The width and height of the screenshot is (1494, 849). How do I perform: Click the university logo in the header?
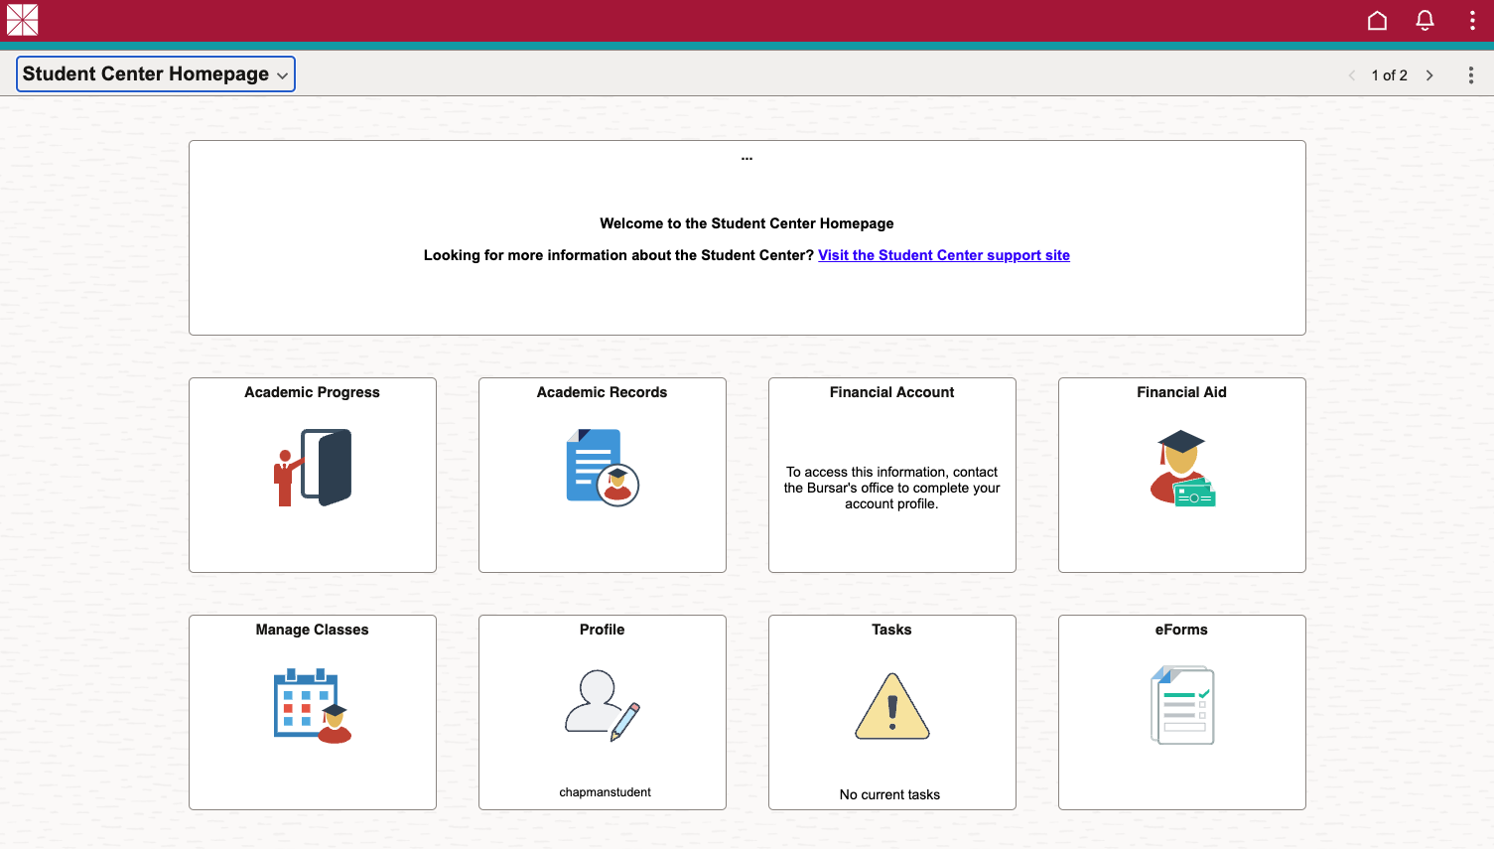tap(22, 20)
